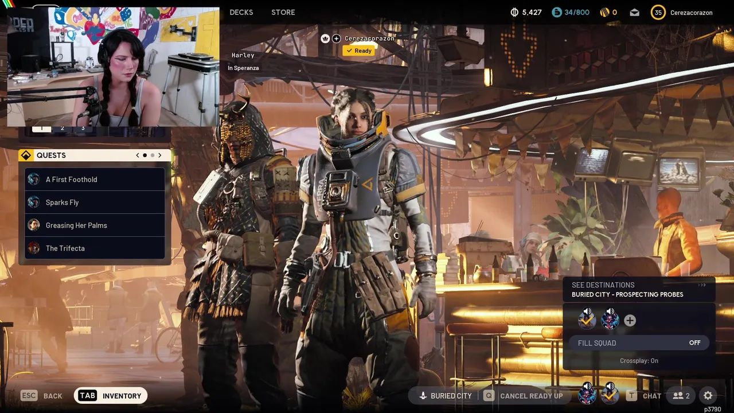
Task: Click Greasing Her Palms quest giver portrait
Action: [x=34, y=225]
